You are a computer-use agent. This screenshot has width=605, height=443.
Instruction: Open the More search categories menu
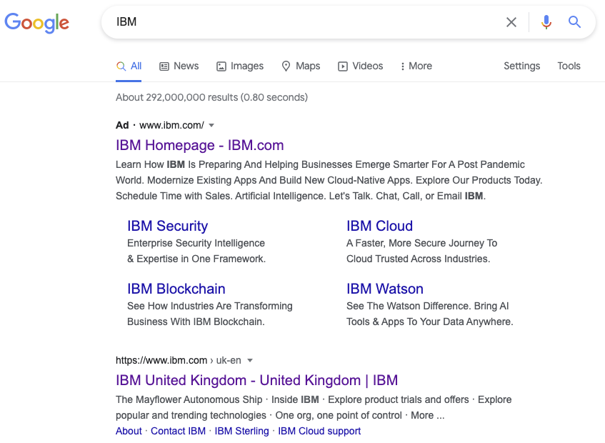[x=416, y=66]
